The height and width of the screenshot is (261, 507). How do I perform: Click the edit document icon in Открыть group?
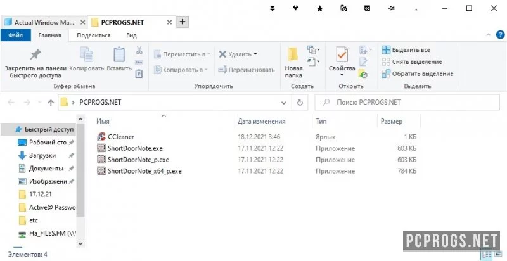coord(363,61)
